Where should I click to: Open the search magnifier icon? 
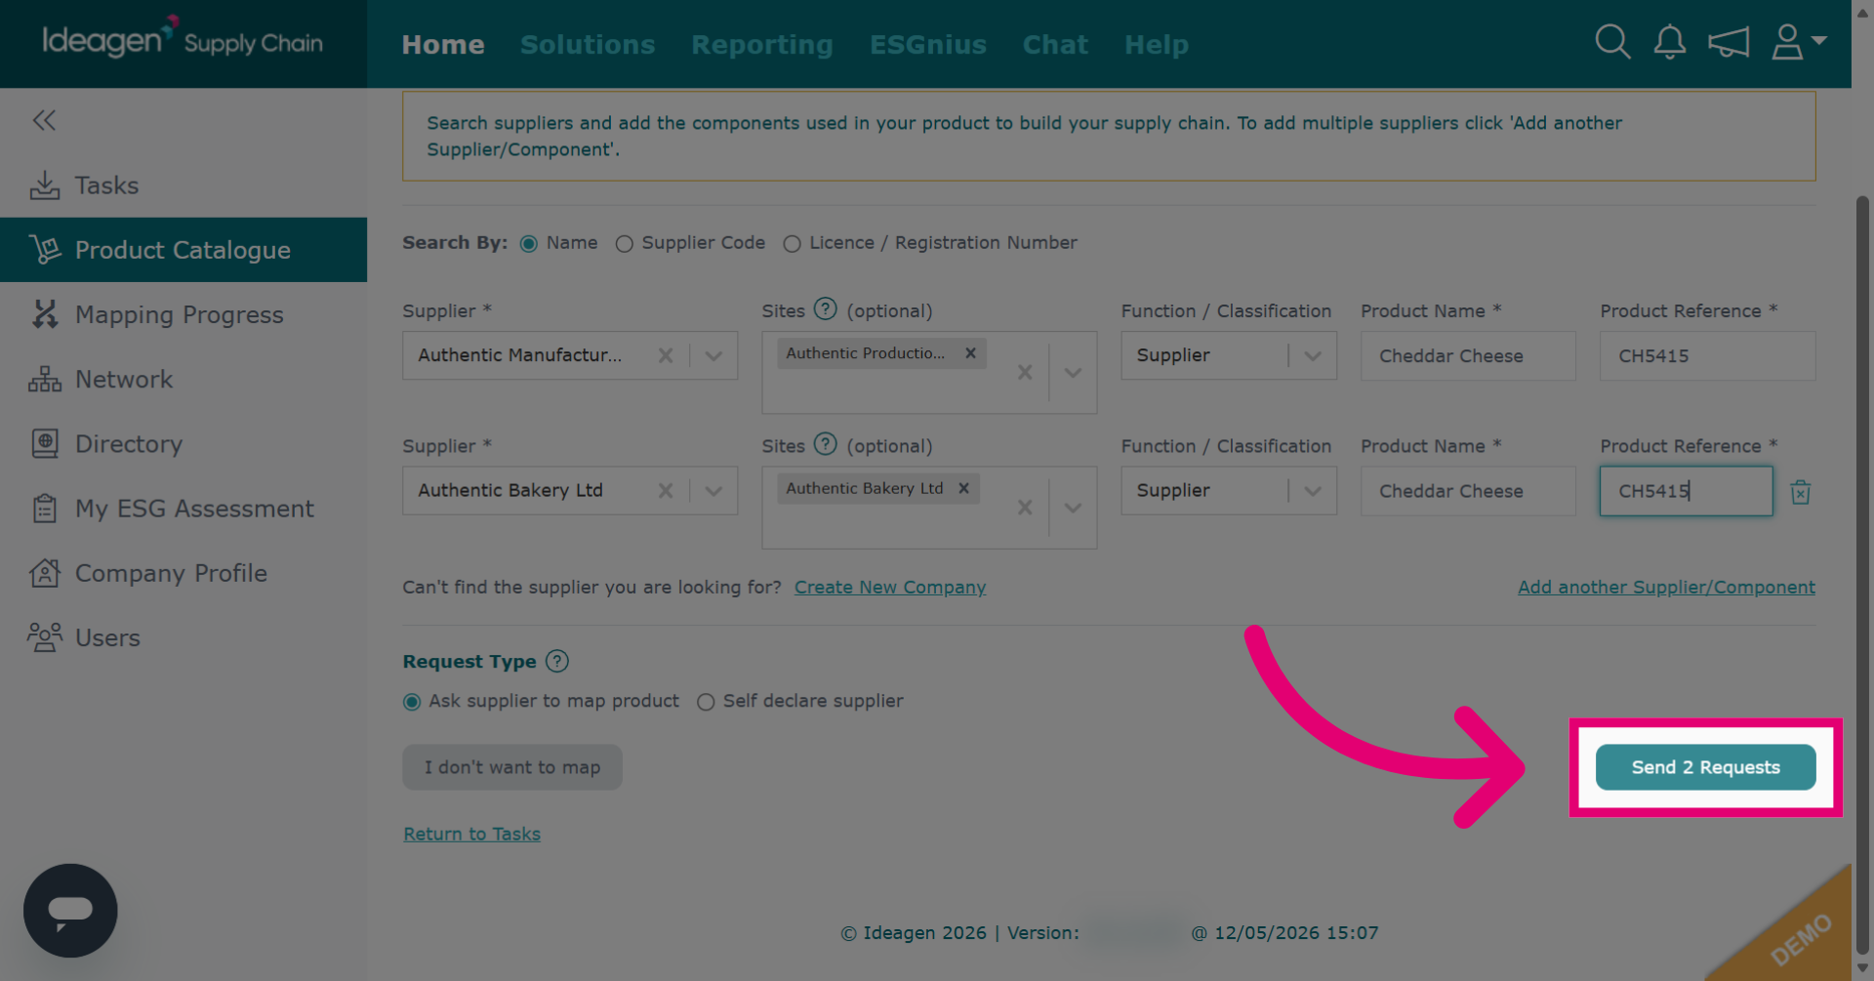pyautogui.click(x=1612, y=42)
